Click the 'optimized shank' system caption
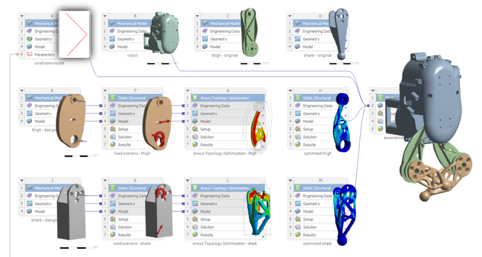The height and width of the screenshot is (257, 482). click(317, 243)
